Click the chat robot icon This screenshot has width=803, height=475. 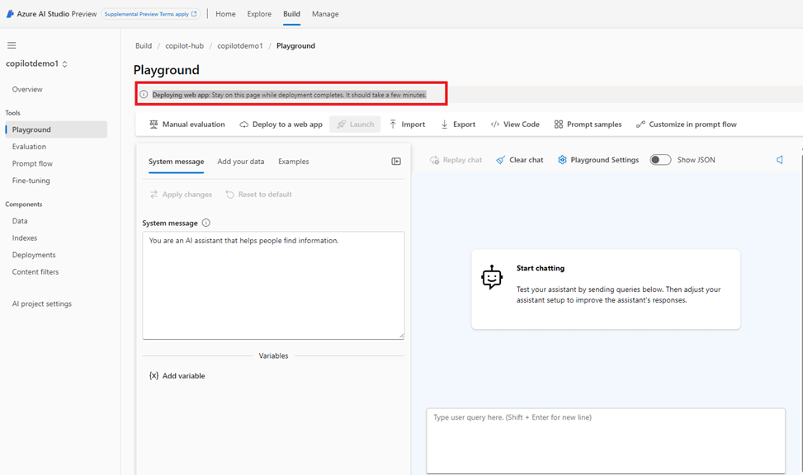tap(492, 277)
